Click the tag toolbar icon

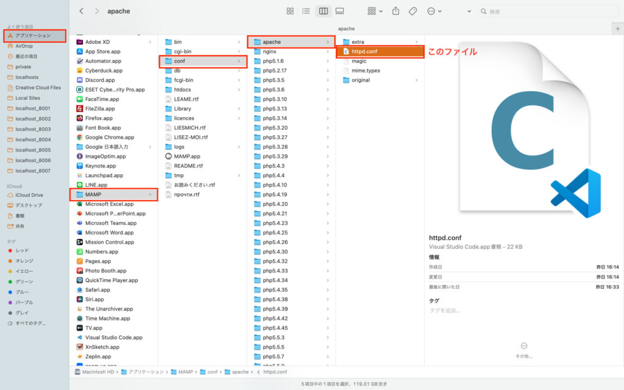tap(413, 11)
